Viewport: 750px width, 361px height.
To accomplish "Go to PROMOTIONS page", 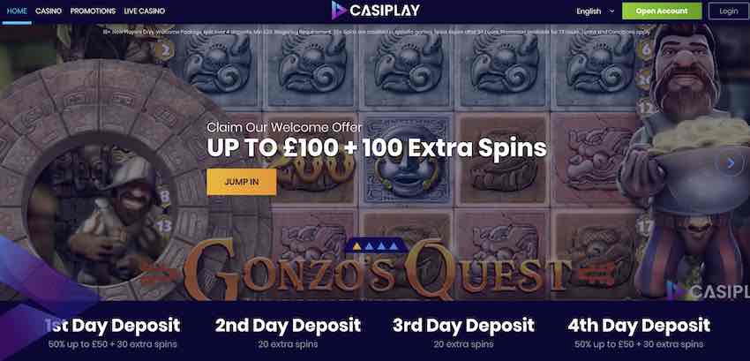I will pos(93,11).
